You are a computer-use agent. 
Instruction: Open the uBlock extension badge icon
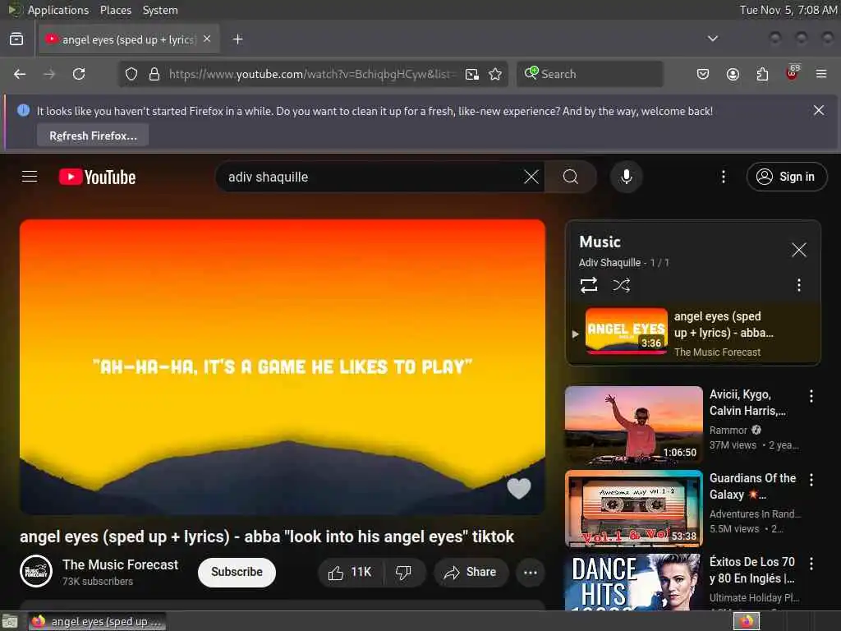coord(793,73)
